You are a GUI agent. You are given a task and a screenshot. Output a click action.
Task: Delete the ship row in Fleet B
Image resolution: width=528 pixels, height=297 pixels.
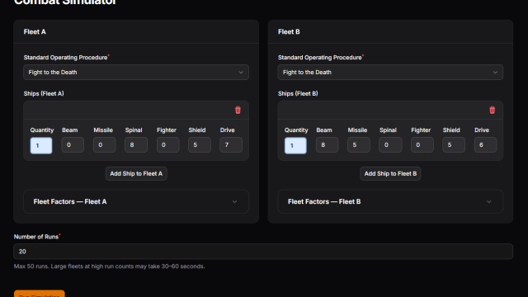pos(492,110)
